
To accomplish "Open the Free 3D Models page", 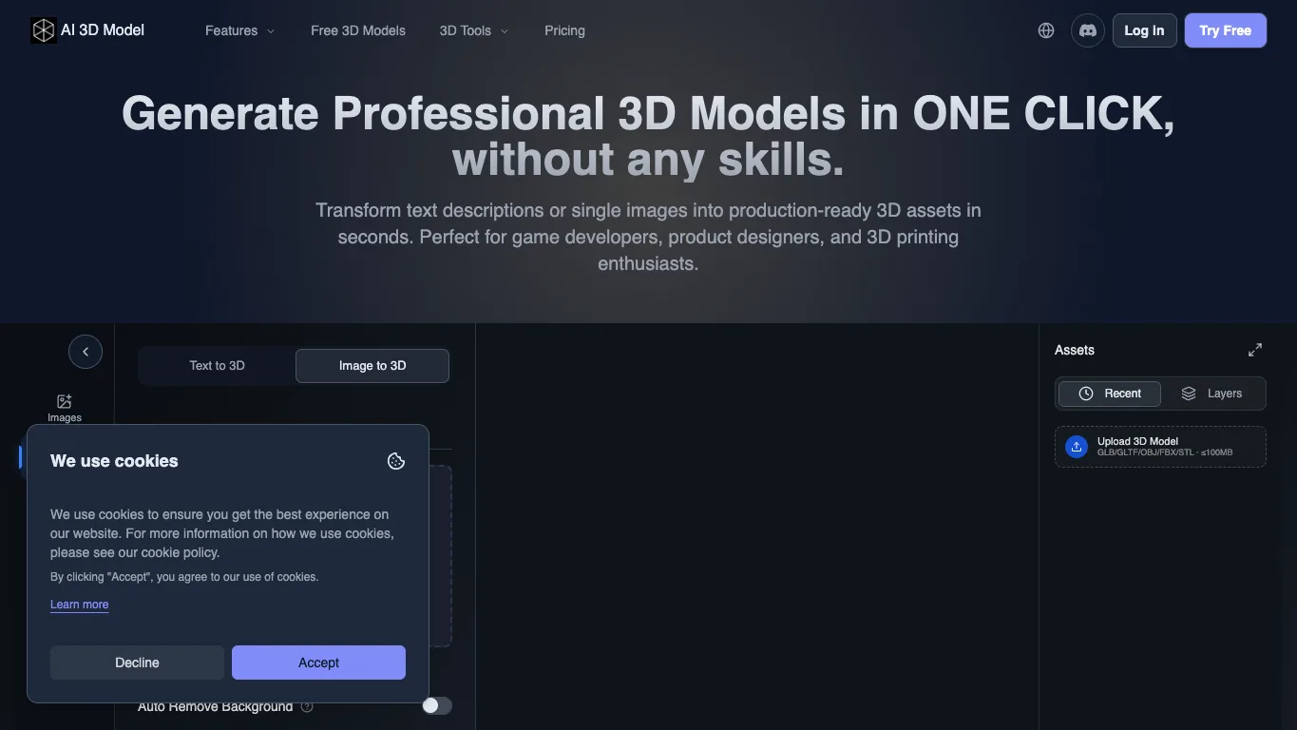I will click(358, 30).
